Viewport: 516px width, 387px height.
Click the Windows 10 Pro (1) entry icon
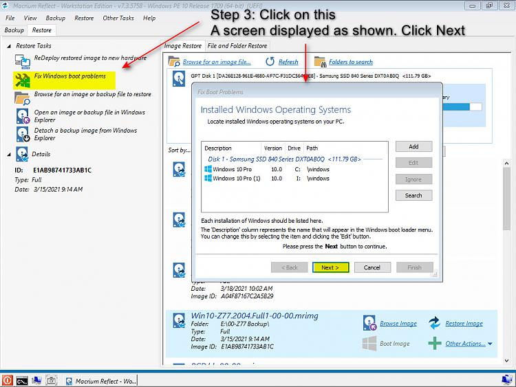(x=208, y=178)
